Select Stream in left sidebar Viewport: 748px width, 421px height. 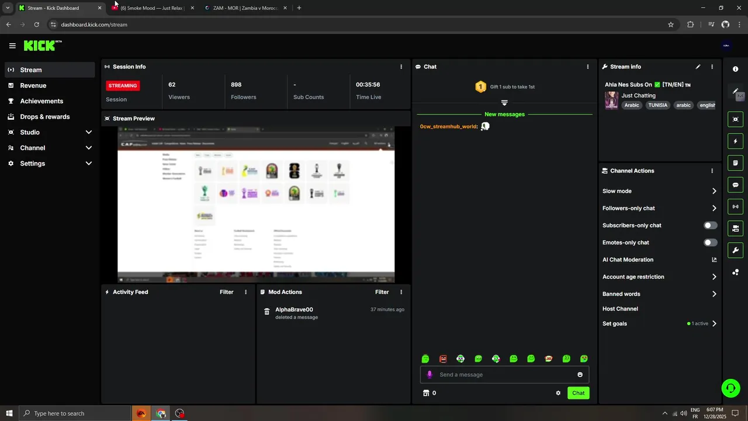[x=50, y=70]
